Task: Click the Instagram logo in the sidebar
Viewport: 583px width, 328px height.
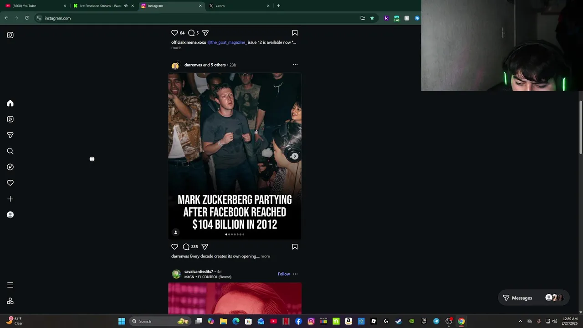Action: pyautogui.click(x=10, y=35)
